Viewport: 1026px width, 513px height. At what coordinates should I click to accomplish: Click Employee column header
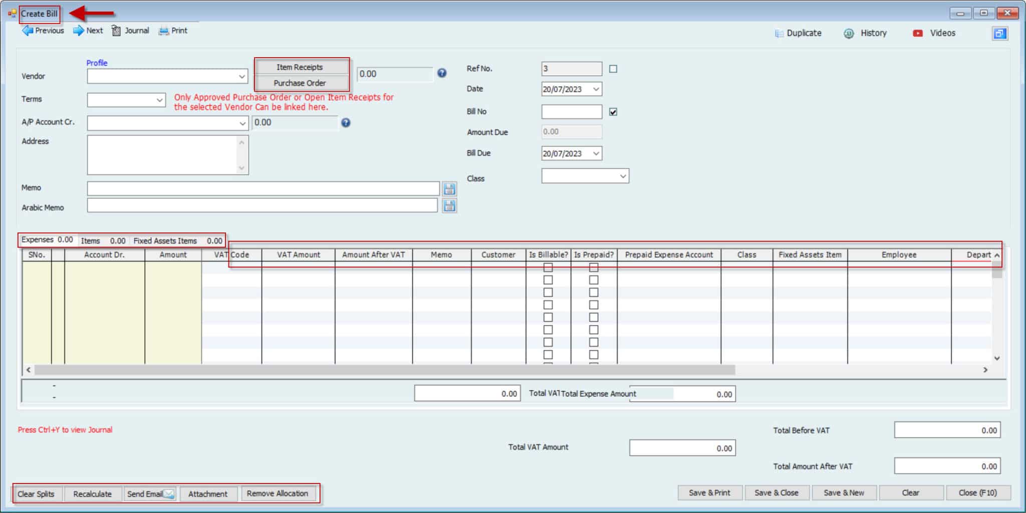tap(899, 254)
